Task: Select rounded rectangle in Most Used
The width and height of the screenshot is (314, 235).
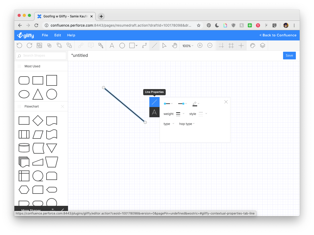Action: pos(24,80)
